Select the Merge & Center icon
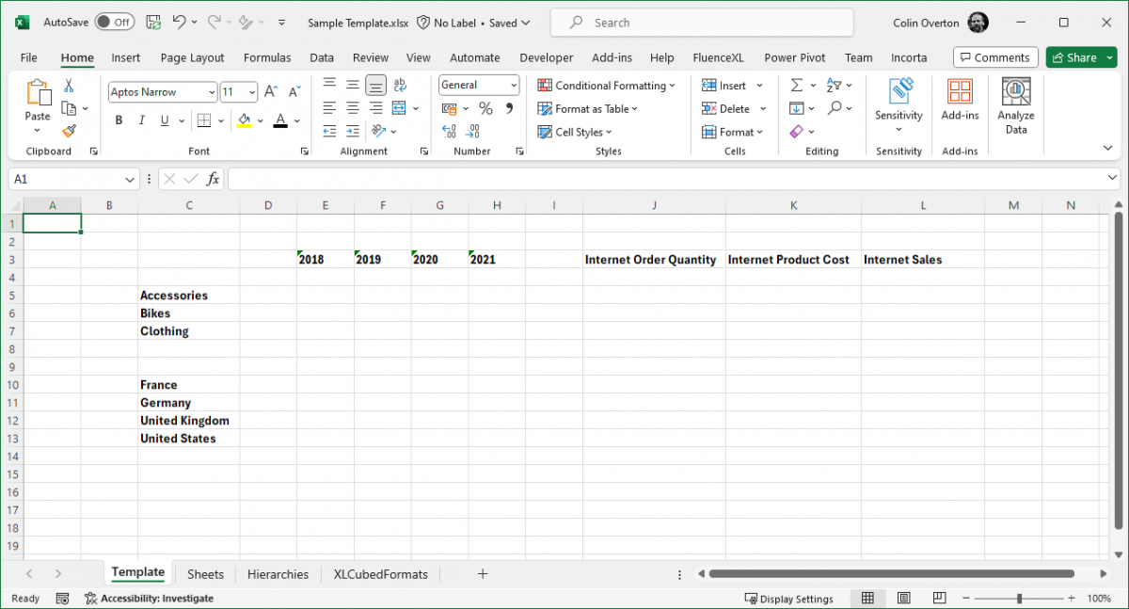1129x609 pixels. [x=399, y=107]
